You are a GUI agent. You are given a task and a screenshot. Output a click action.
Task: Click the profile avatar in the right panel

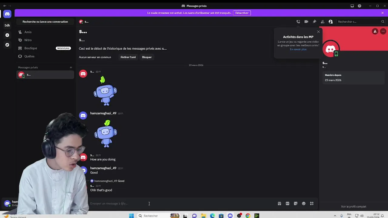[x=330, y=49]
